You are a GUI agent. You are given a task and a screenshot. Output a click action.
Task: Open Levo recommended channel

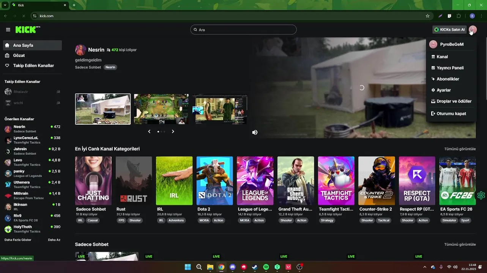click(32, 162)
